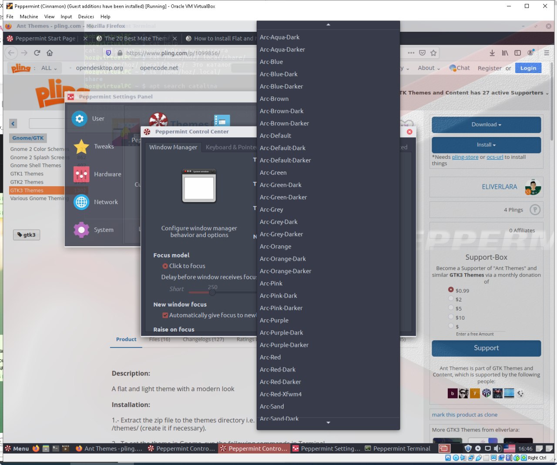Image resolution: width=557 pixels, height=465 pixels.
Task: Launch Firefox from the panel launcher icon
Action: [x=36, y=448]
